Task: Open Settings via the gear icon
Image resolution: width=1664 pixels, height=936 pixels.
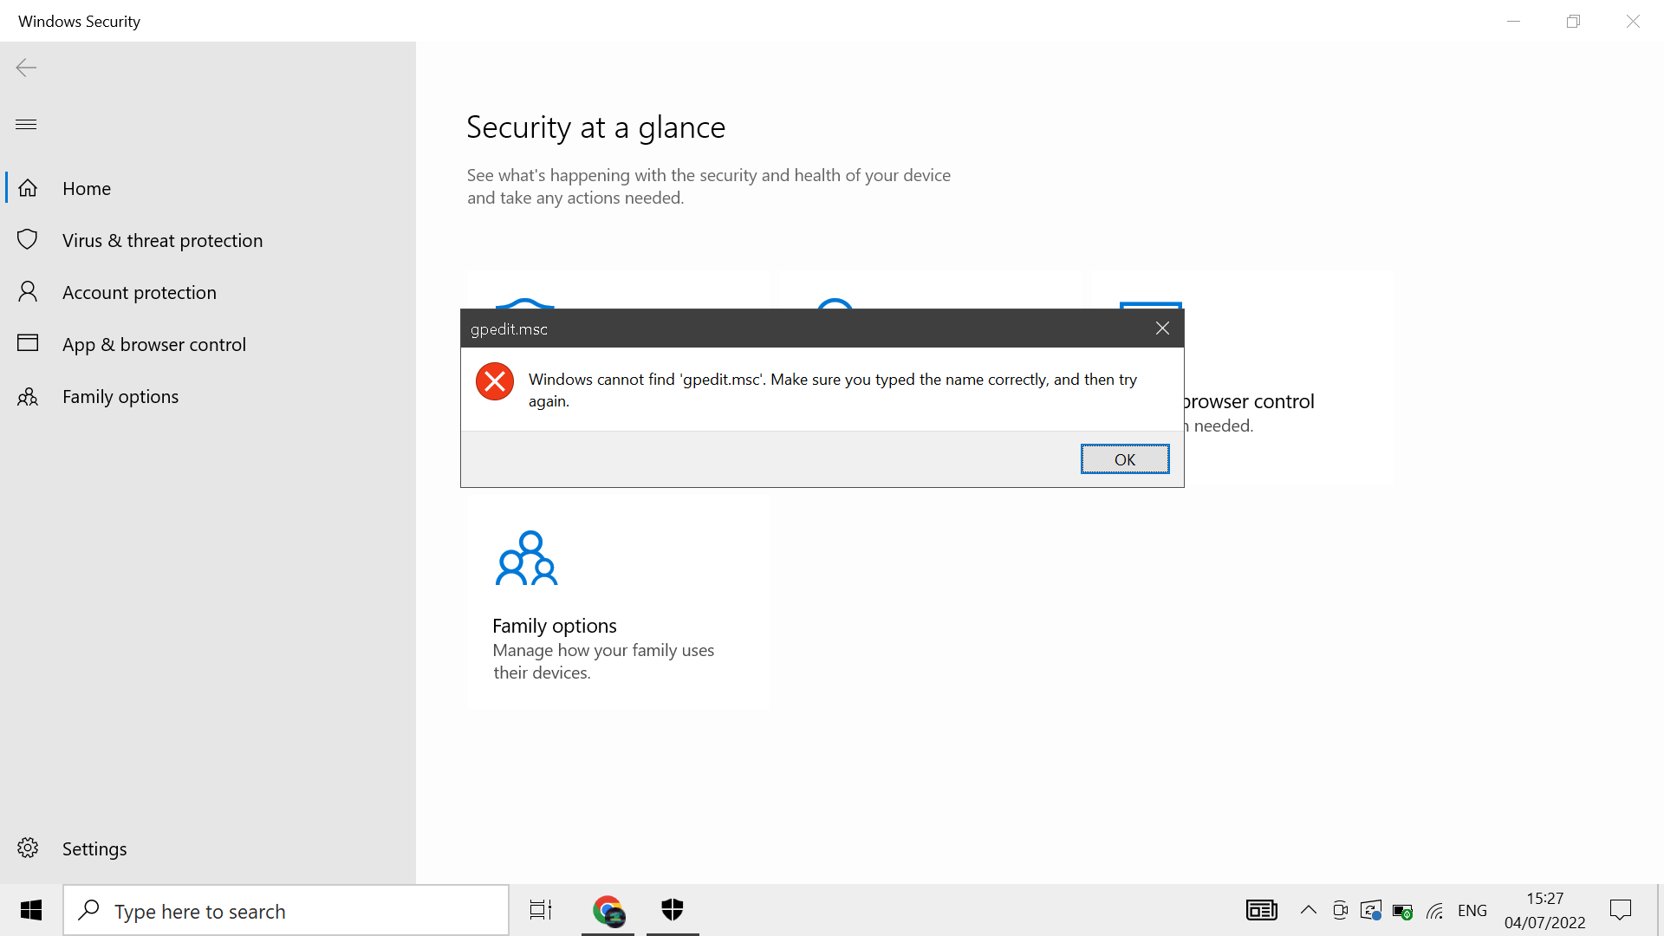Action: (x=28, y=848)
